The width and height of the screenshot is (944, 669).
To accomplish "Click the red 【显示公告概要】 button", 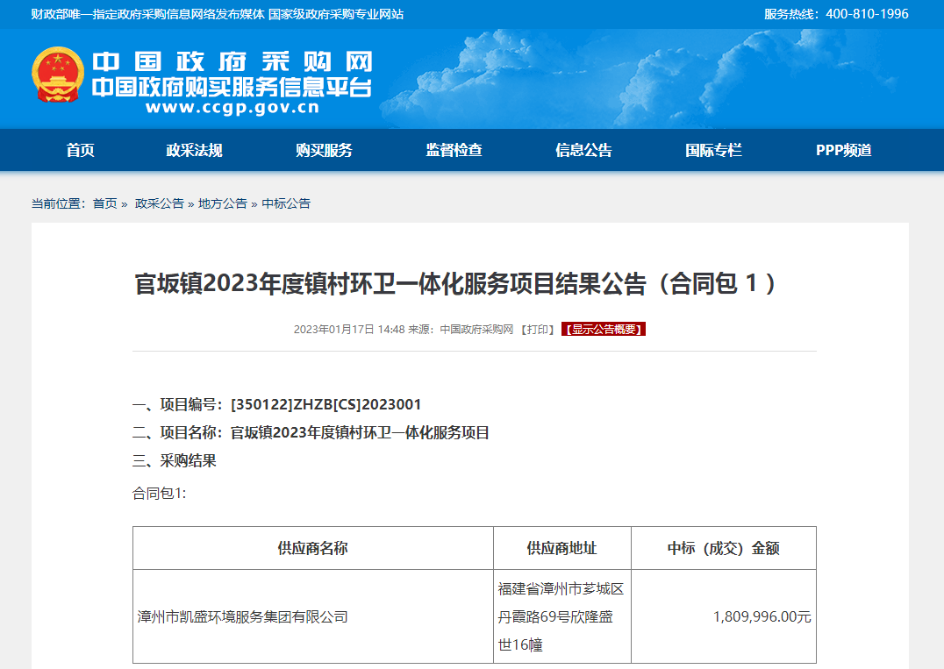I will tap(604, 329).
